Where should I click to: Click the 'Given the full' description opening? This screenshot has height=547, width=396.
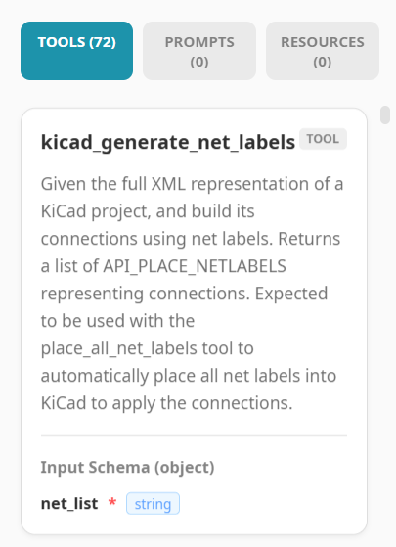94,184
